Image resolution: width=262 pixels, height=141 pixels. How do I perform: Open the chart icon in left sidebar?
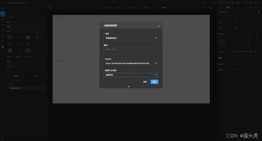[x=3, y=25]
